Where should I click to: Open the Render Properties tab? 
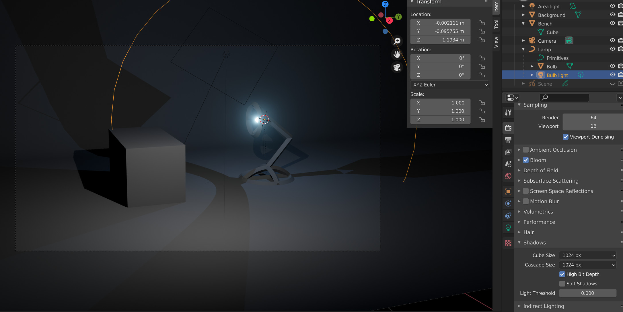508,128
